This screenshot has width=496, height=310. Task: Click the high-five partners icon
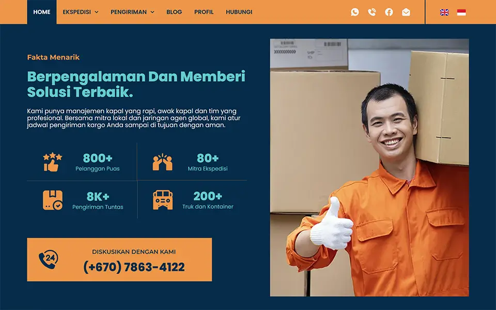pos(163,162)
